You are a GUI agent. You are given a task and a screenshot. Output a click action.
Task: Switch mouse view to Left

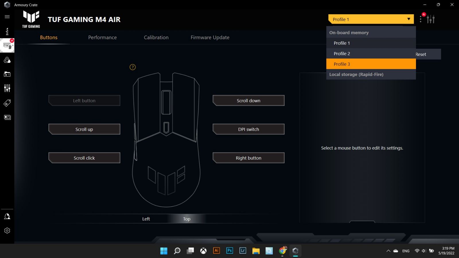[x=146, y=219]
